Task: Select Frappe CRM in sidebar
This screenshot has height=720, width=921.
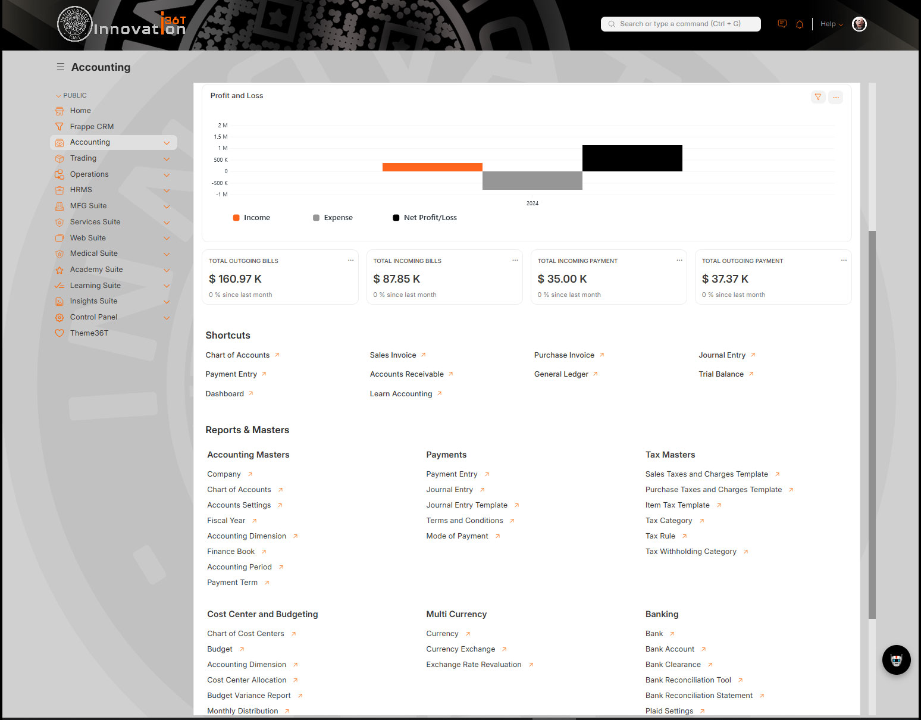Action: (92, 127)
